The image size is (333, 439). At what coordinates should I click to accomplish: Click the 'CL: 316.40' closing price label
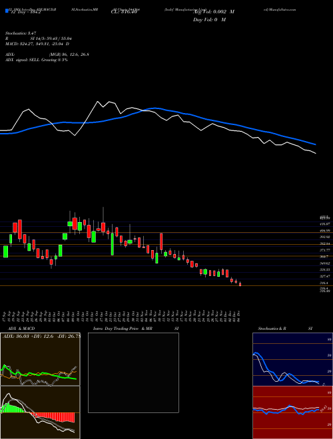pos(123,12)
